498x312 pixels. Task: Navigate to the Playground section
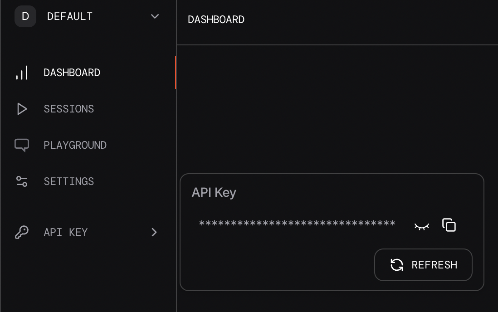pos(75,145)
